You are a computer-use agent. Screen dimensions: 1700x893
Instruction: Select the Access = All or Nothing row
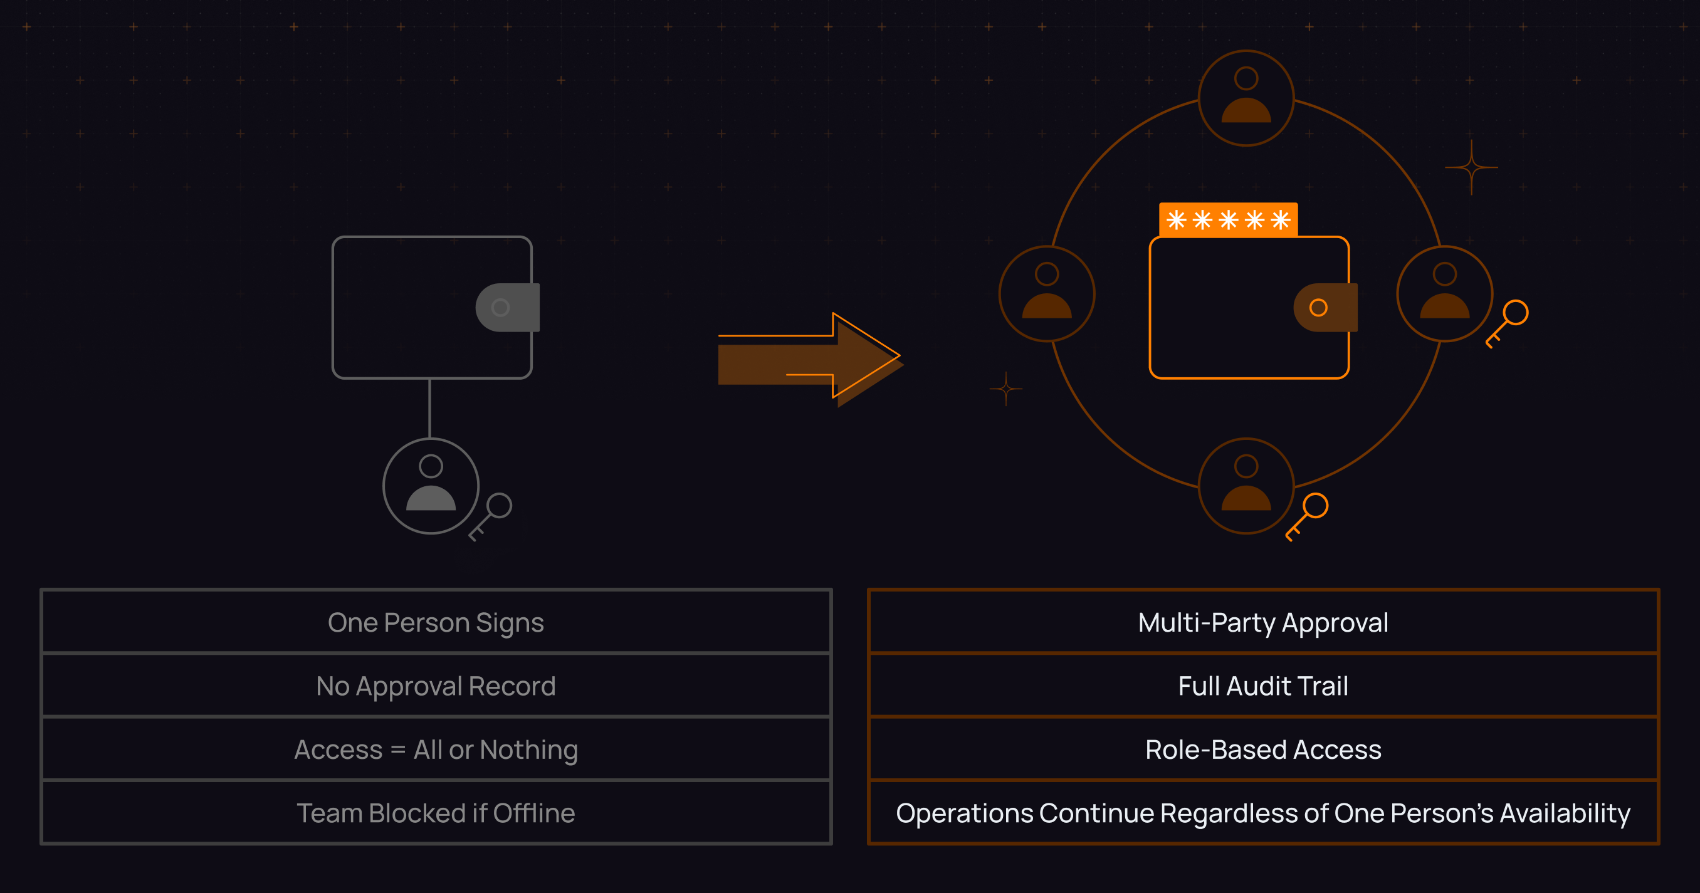(436, 749)
